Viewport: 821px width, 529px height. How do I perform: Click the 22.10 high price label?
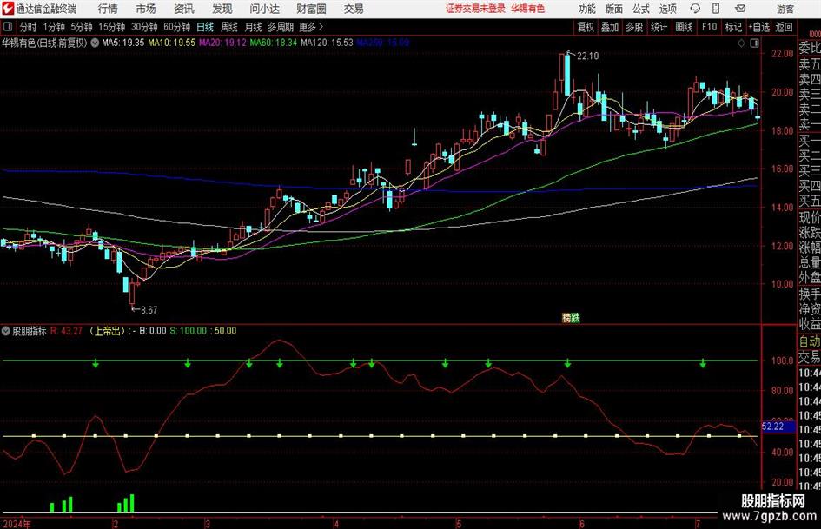[x=587, y=56]
